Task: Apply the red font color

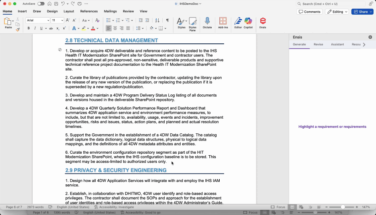Action: click(93, 28)
